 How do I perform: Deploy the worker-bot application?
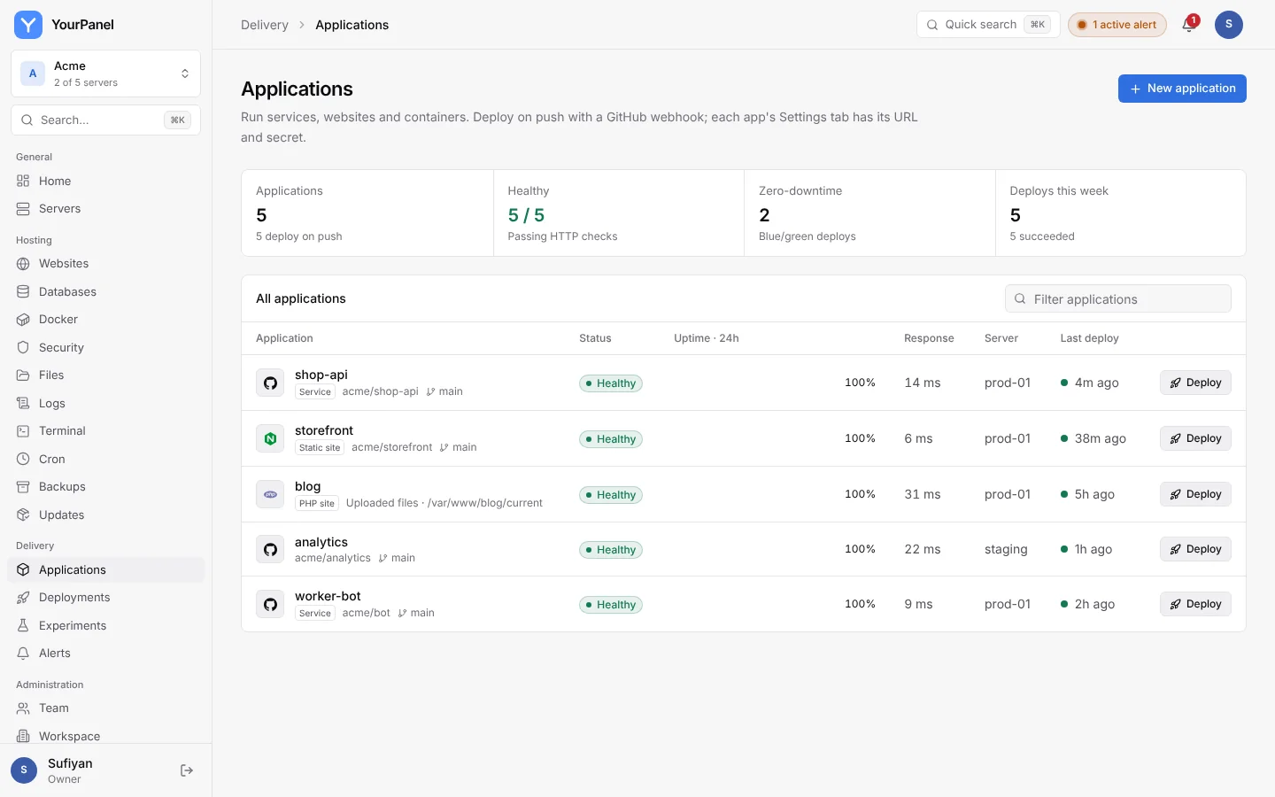[x=1195, y=604]
